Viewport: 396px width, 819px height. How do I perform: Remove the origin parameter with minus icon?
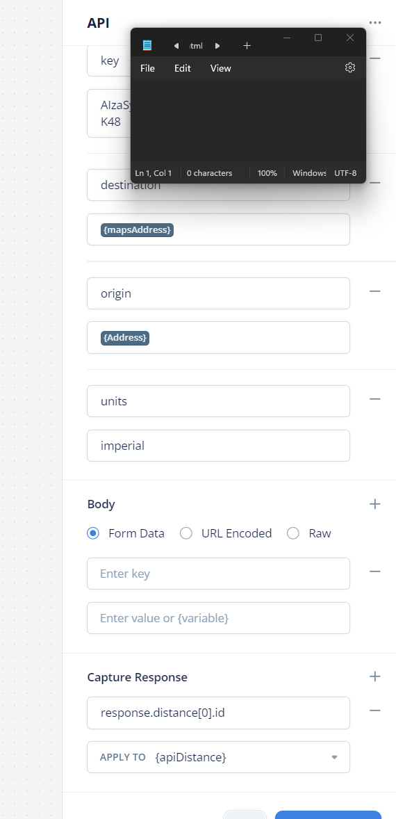click(x=374, y=291)
